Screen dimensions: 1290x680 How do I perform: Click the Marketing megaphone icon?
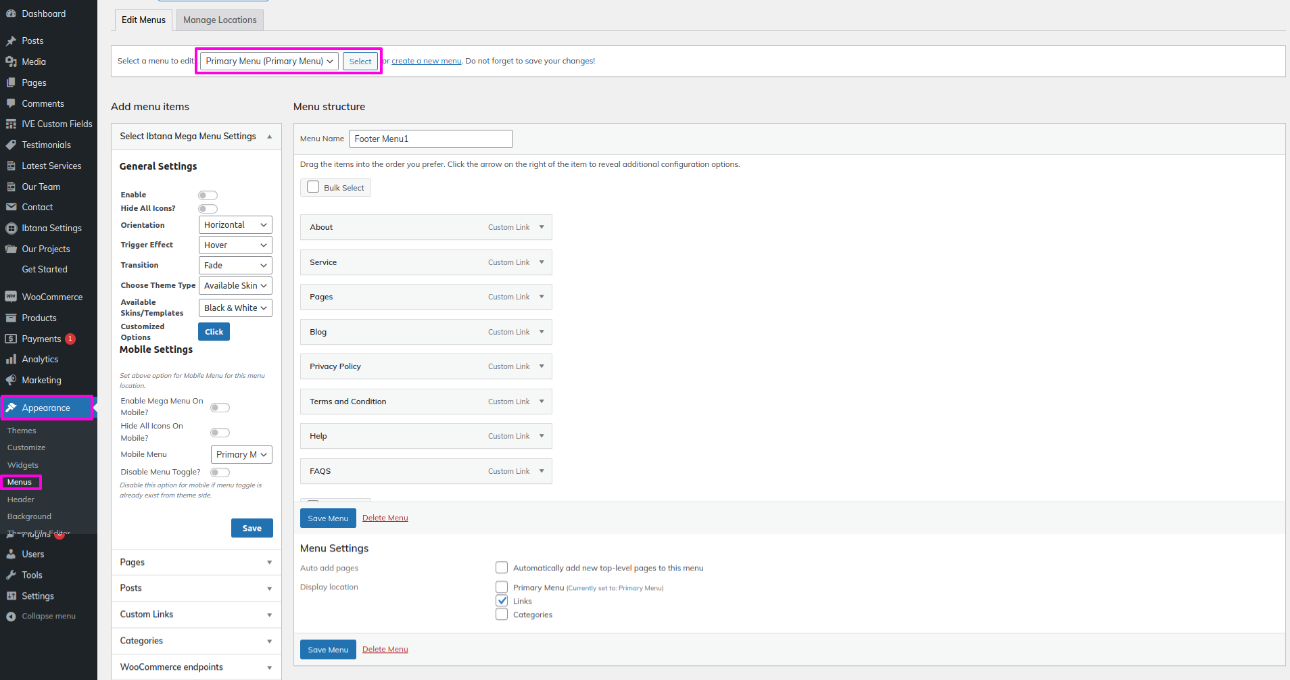11,380
